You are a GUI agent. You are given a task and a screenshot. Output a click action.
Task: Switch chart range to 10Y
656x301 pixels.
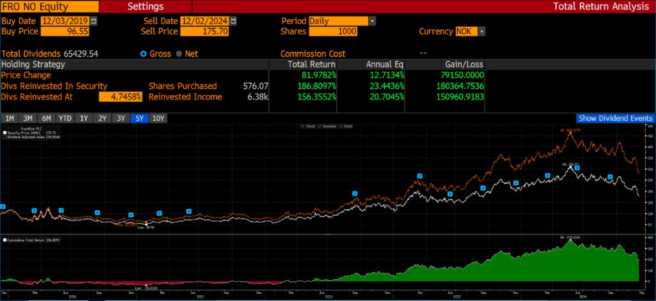click(158, 118)
